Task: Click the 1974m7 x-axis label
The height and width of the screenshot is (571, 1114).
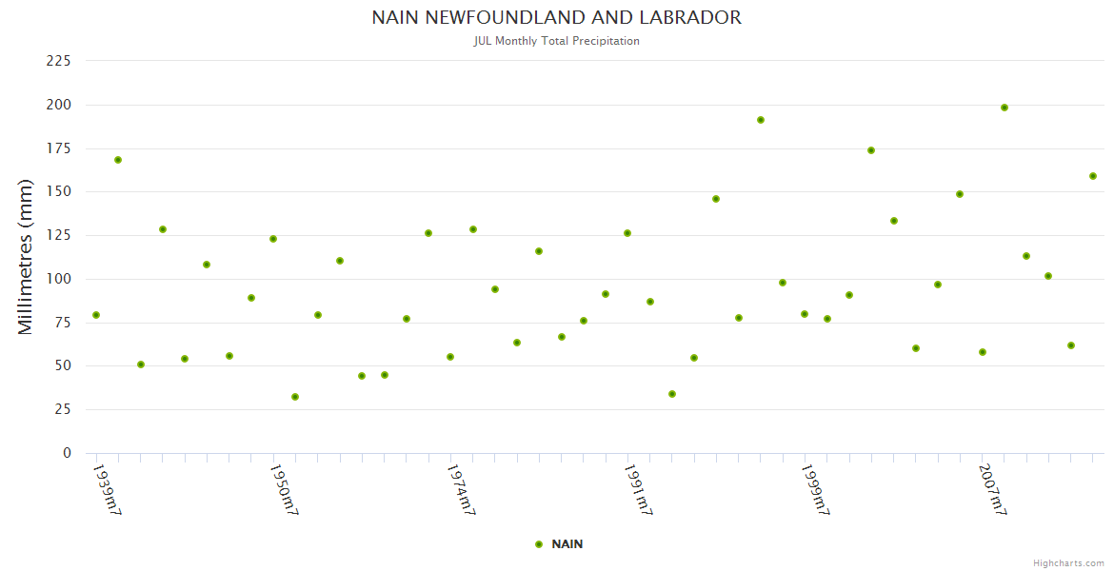Action: point(461,489)
